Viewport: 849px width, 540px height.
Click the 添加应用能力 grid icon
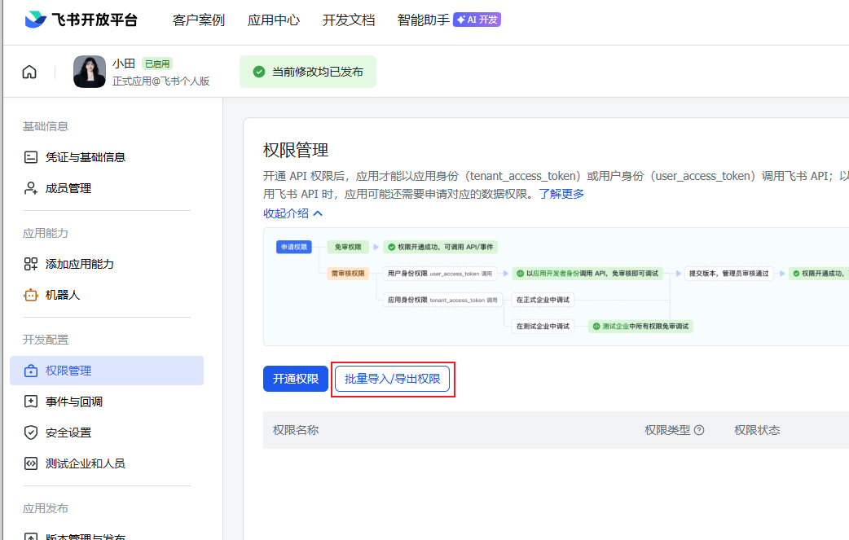(31, 264)
